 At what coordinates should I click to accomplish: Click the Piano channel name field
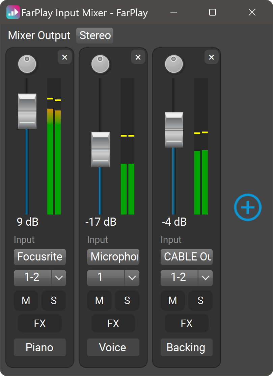tap(40, 347)
